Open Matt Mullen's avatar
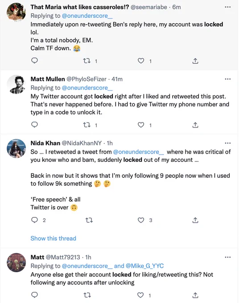 pos(16,85)
